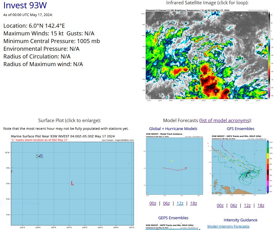Click the Invest 93W heading
The image size is (275, 230).
point(25,6)
